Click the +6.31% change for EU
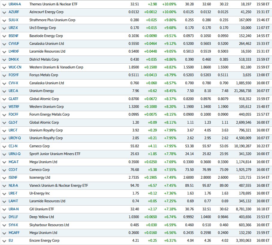The image size is (272, 245). click(x=170, y=241)
